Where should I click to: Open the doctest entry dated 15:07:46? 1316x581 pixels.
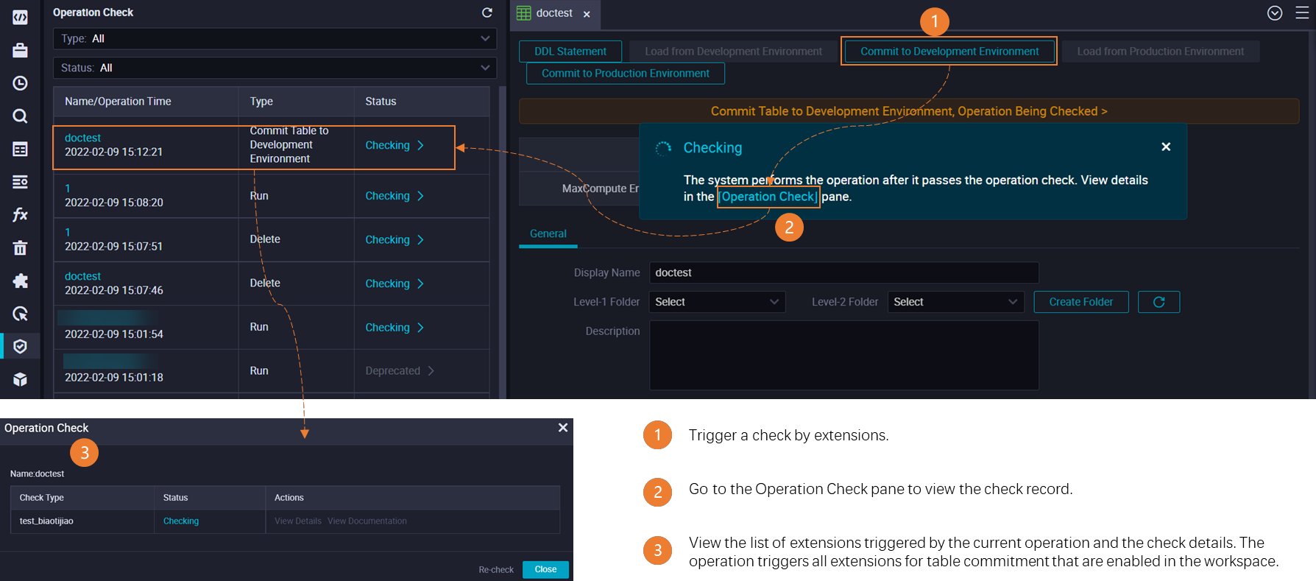click(82, 276)
